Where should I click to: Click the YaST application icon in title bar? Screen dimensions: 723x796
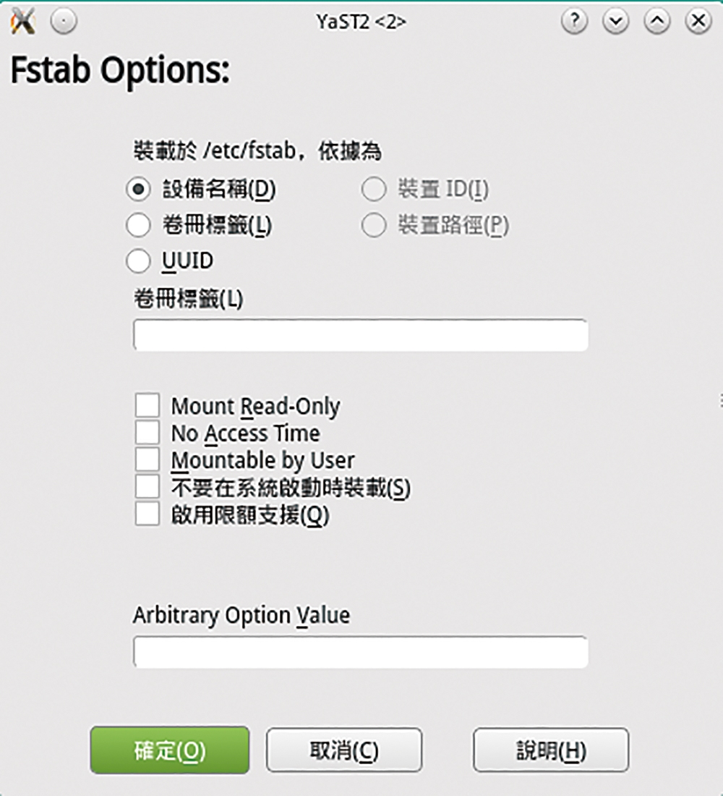point(23,22)
